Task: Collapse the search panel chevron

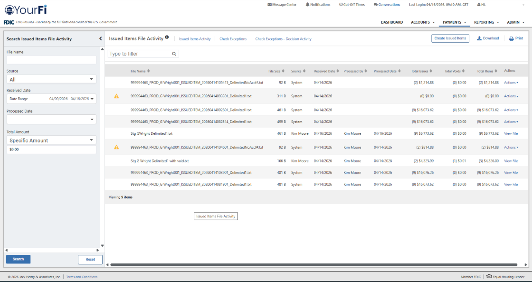Action: point(100,38)
